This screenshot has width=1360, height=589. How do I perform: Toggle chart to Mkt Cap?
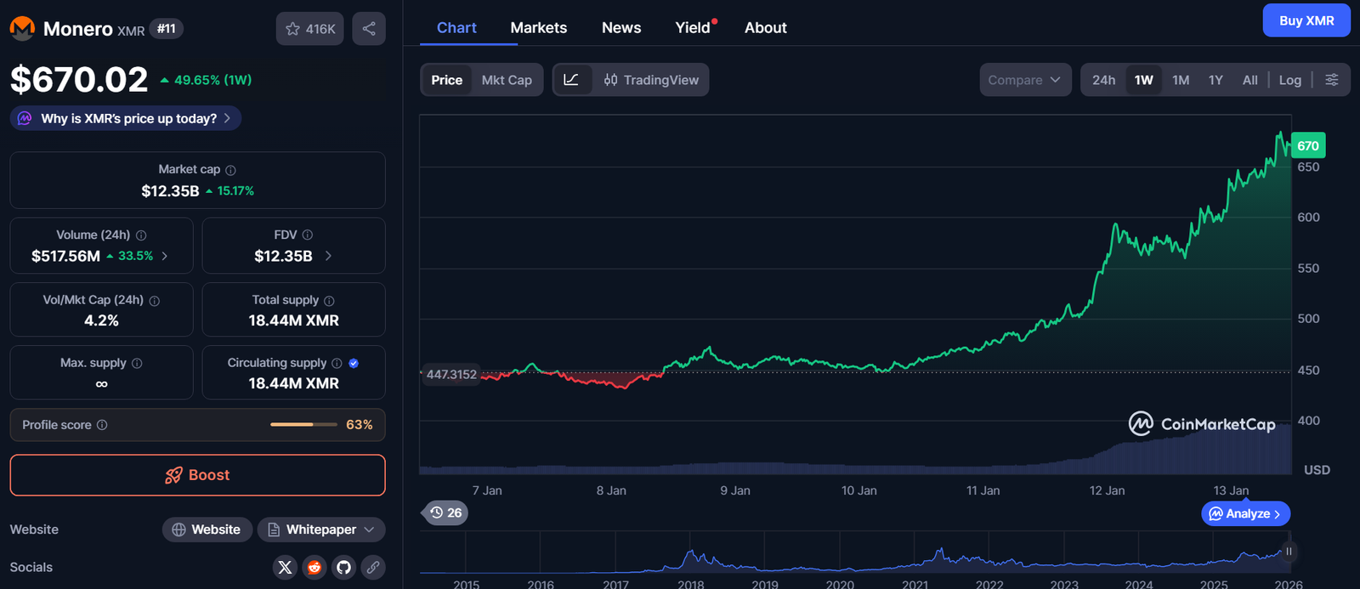507,80
